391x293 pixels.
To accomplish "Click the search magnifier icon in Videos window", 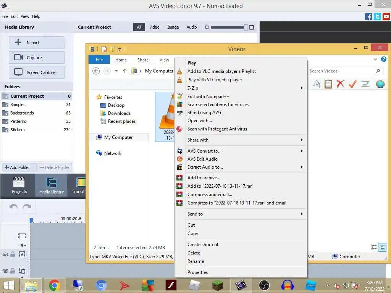I will (x=378, y=71).
